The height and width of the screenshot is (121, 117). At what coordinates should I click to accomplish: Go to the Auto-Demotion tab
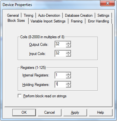click(49, 15)
